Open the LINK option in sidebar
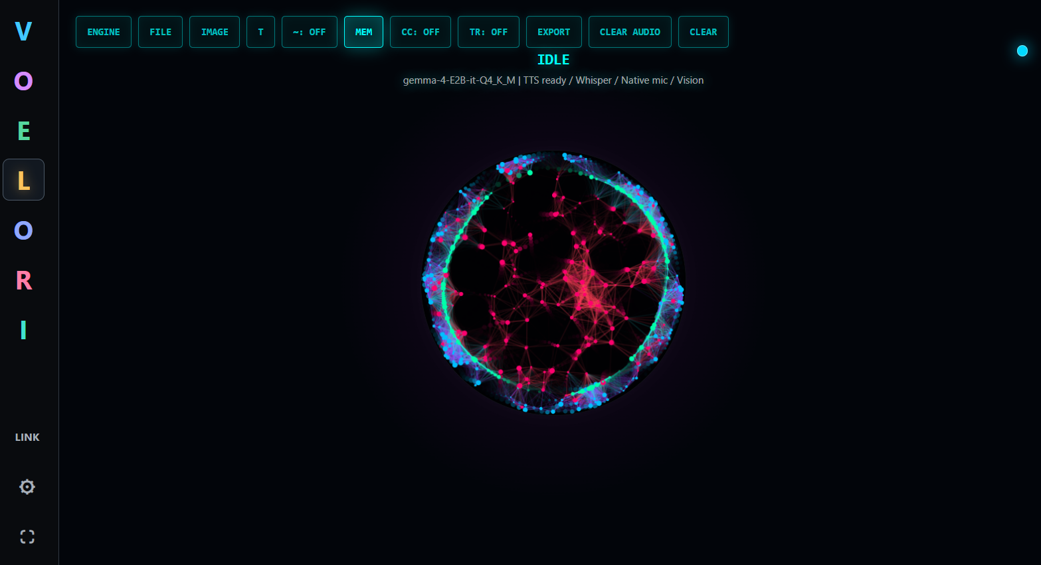The width and height of the screenshot is (1041, 565). 27,437
